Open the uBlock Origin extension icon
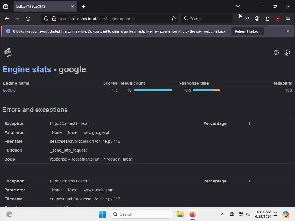 pyautogui.click(x=278, y=18)
